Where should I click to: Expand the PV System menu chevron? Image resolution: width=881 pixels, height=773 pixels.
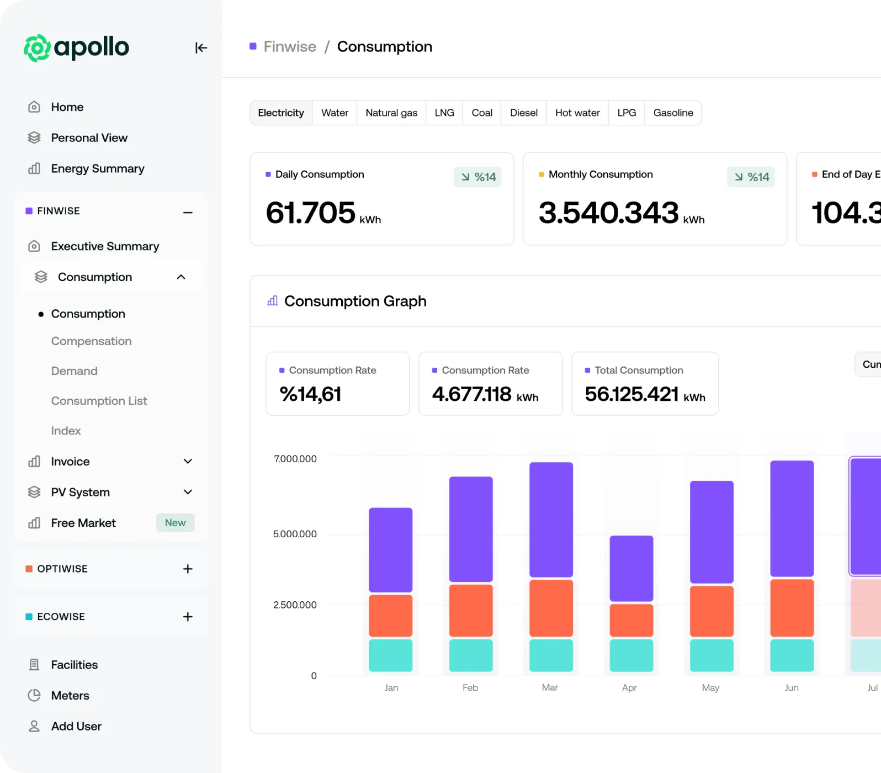click(x=188, y=493)
